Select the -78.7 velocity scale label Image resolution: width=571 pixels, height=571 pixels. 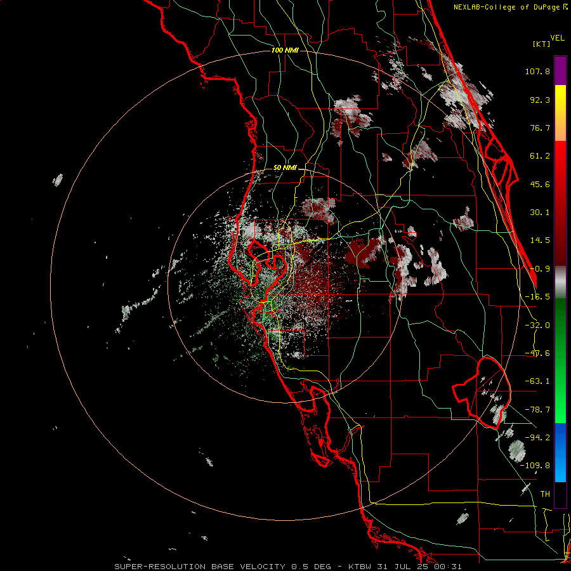[537, 410]
